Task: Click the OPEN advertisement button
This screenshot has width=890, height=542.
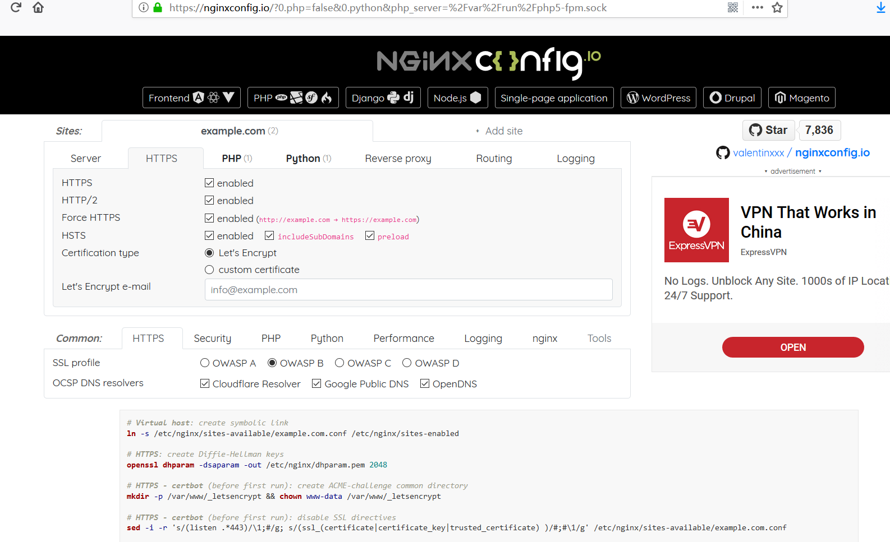Action: click(x=793, y=347)
